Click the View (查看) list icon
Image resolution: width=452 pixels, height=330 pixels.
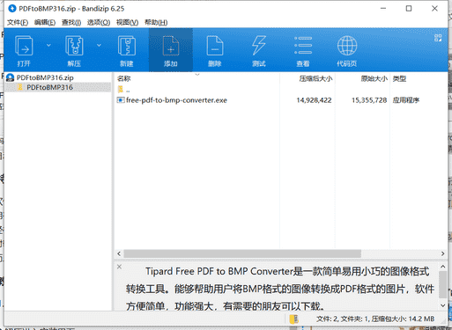303,46
